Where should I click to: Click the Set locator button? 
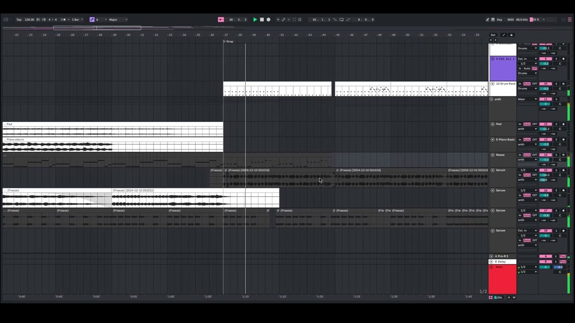[x=493, y=35]
